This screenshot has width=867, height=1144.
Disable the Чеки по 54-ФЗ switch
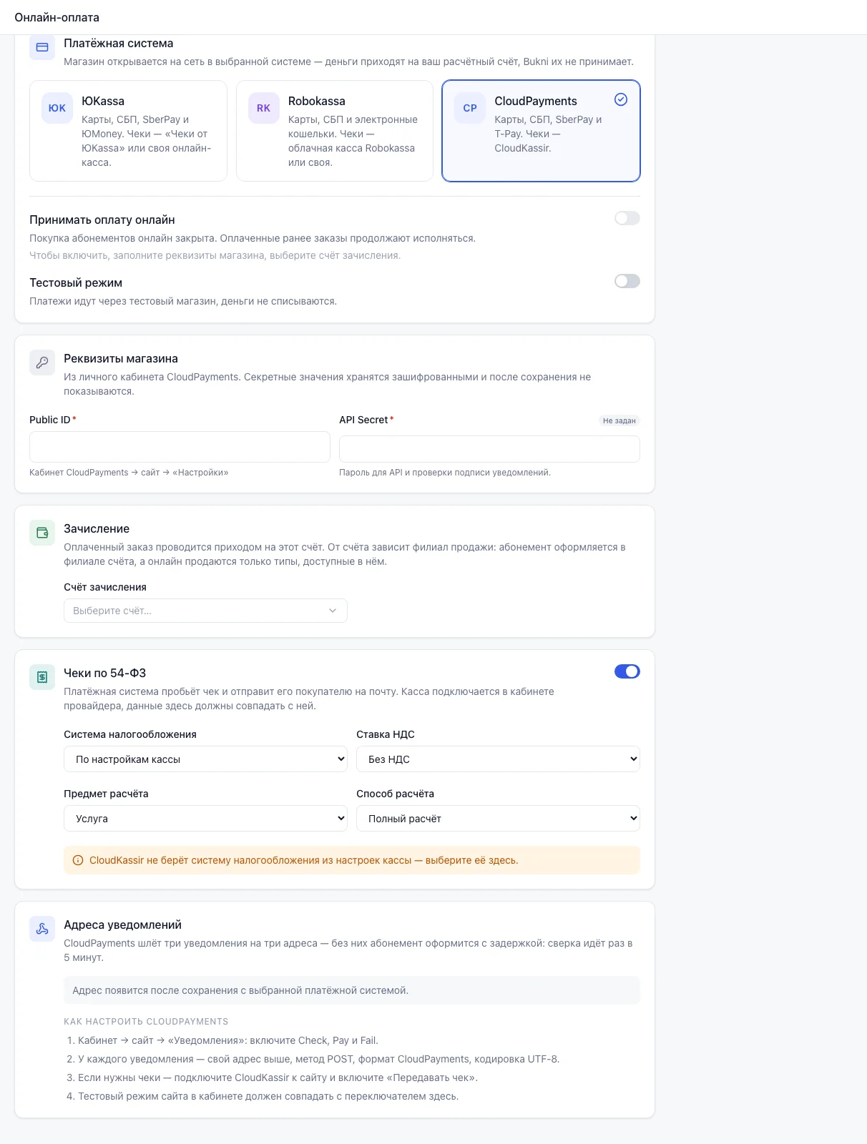coord(627,671)
